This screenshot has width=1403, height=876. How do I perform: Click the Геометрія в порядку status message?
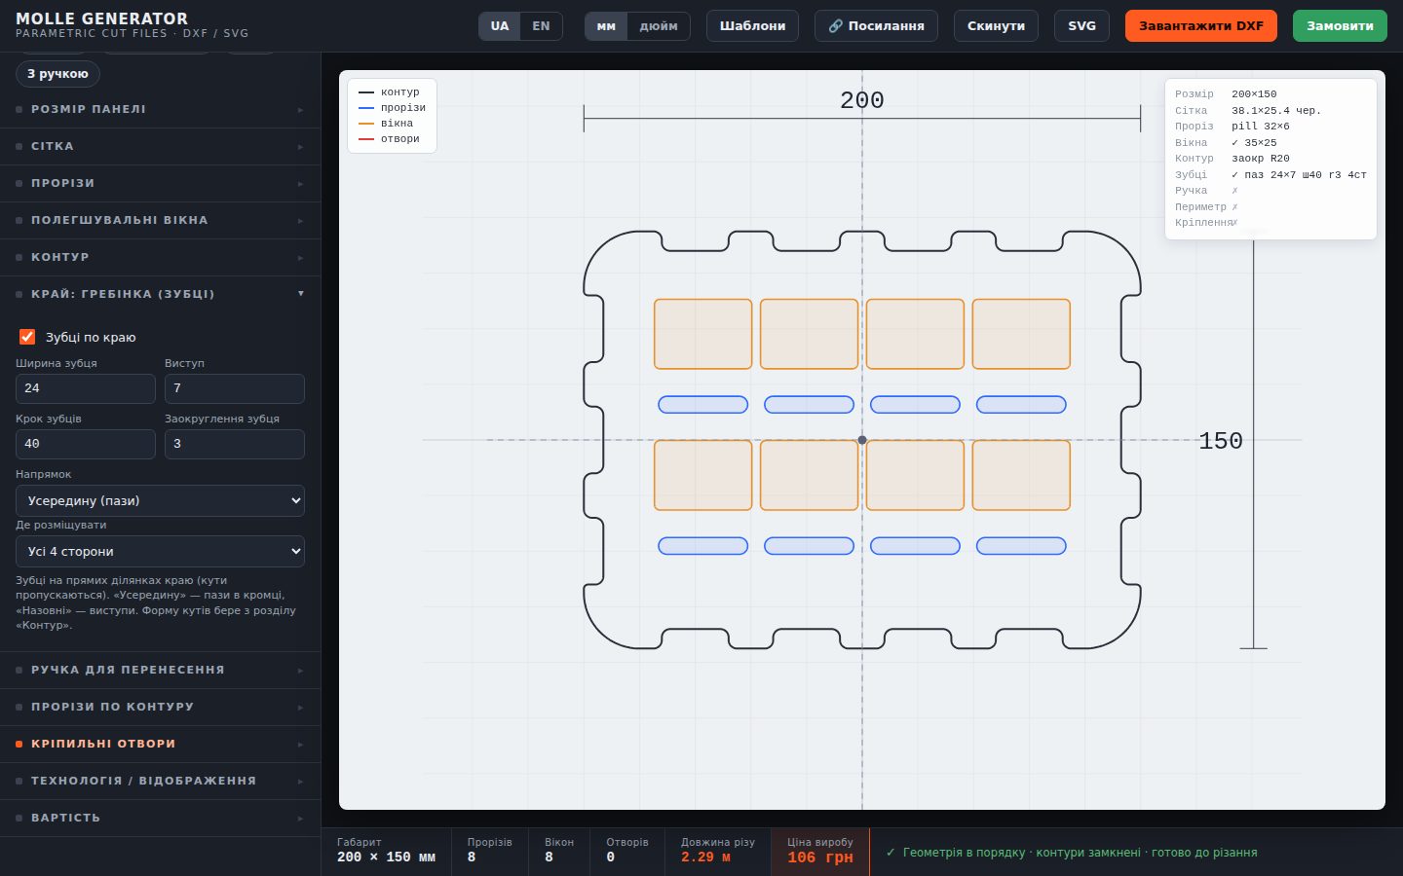1072,853
